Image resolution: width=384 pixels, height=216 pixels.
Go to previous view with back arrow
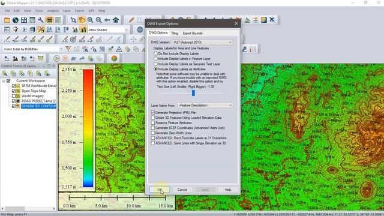pyautogui.click(x=107, y=20)
